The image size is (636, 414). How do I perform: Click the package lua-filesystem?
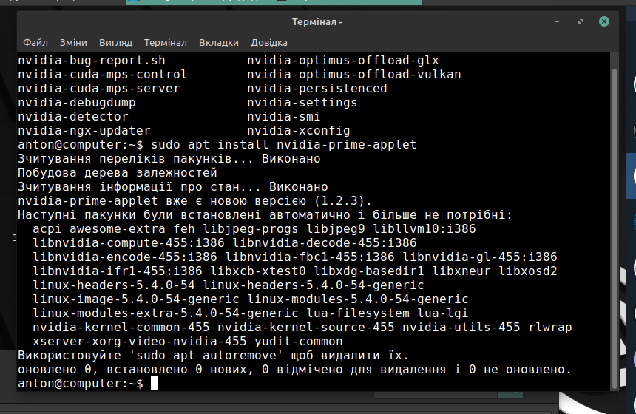tap(358, 313)
